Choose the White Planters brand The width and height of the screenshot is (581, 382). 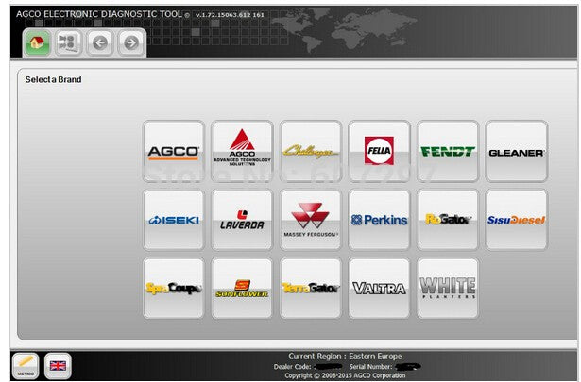click(448, 288)
